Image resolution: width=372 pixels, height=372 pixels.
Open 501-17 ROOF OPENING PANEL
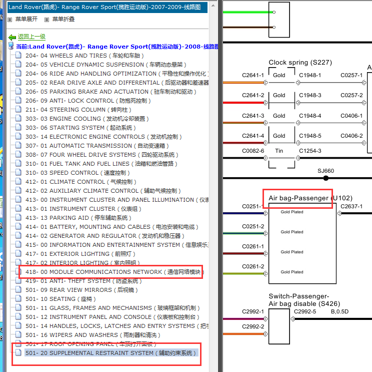(91, 344)
